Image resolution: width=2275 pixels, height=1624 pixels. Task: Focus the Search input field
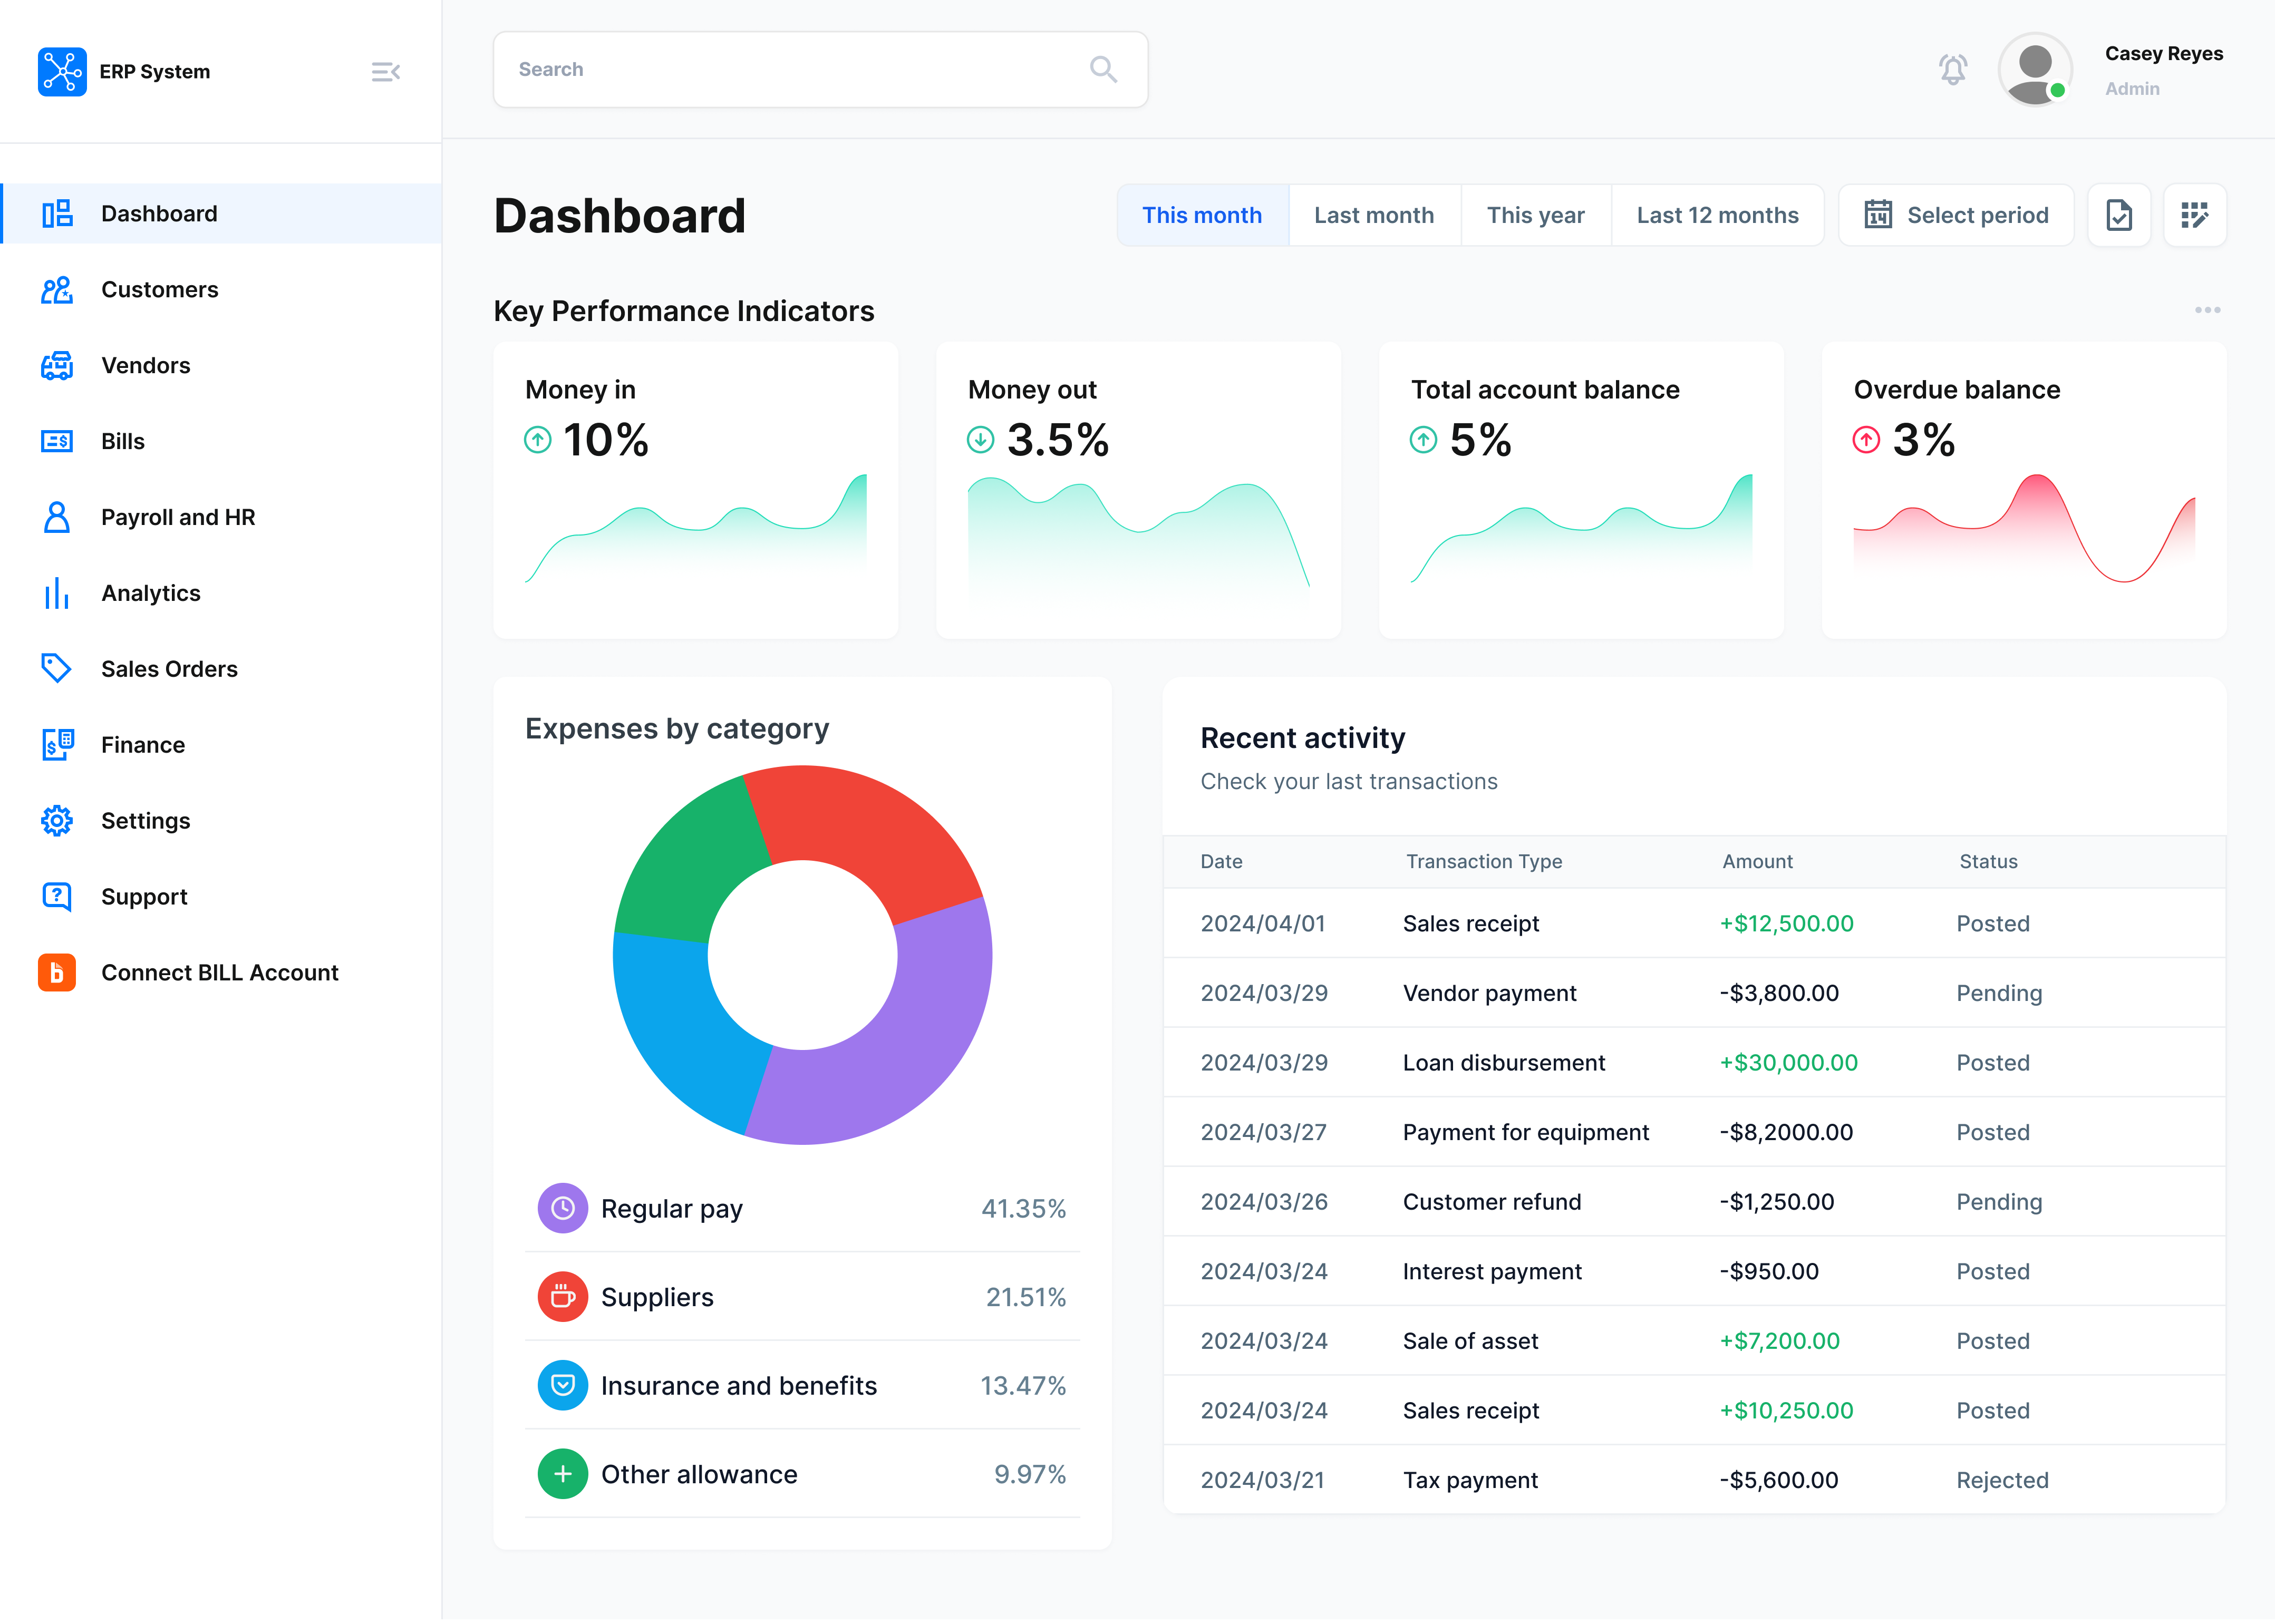[780, 69]
